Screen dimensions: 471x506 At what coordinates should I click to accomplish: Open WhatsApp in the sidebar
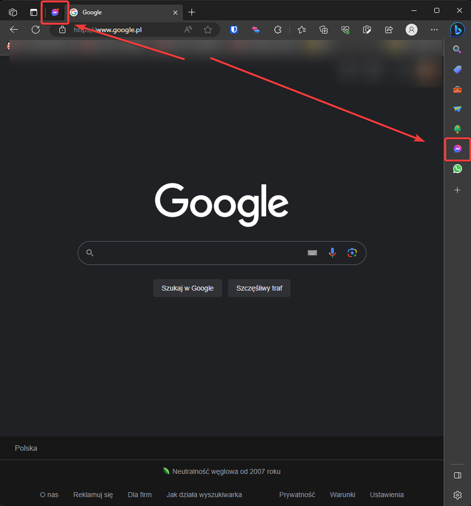pyautogui.click(x=457, y=169)
